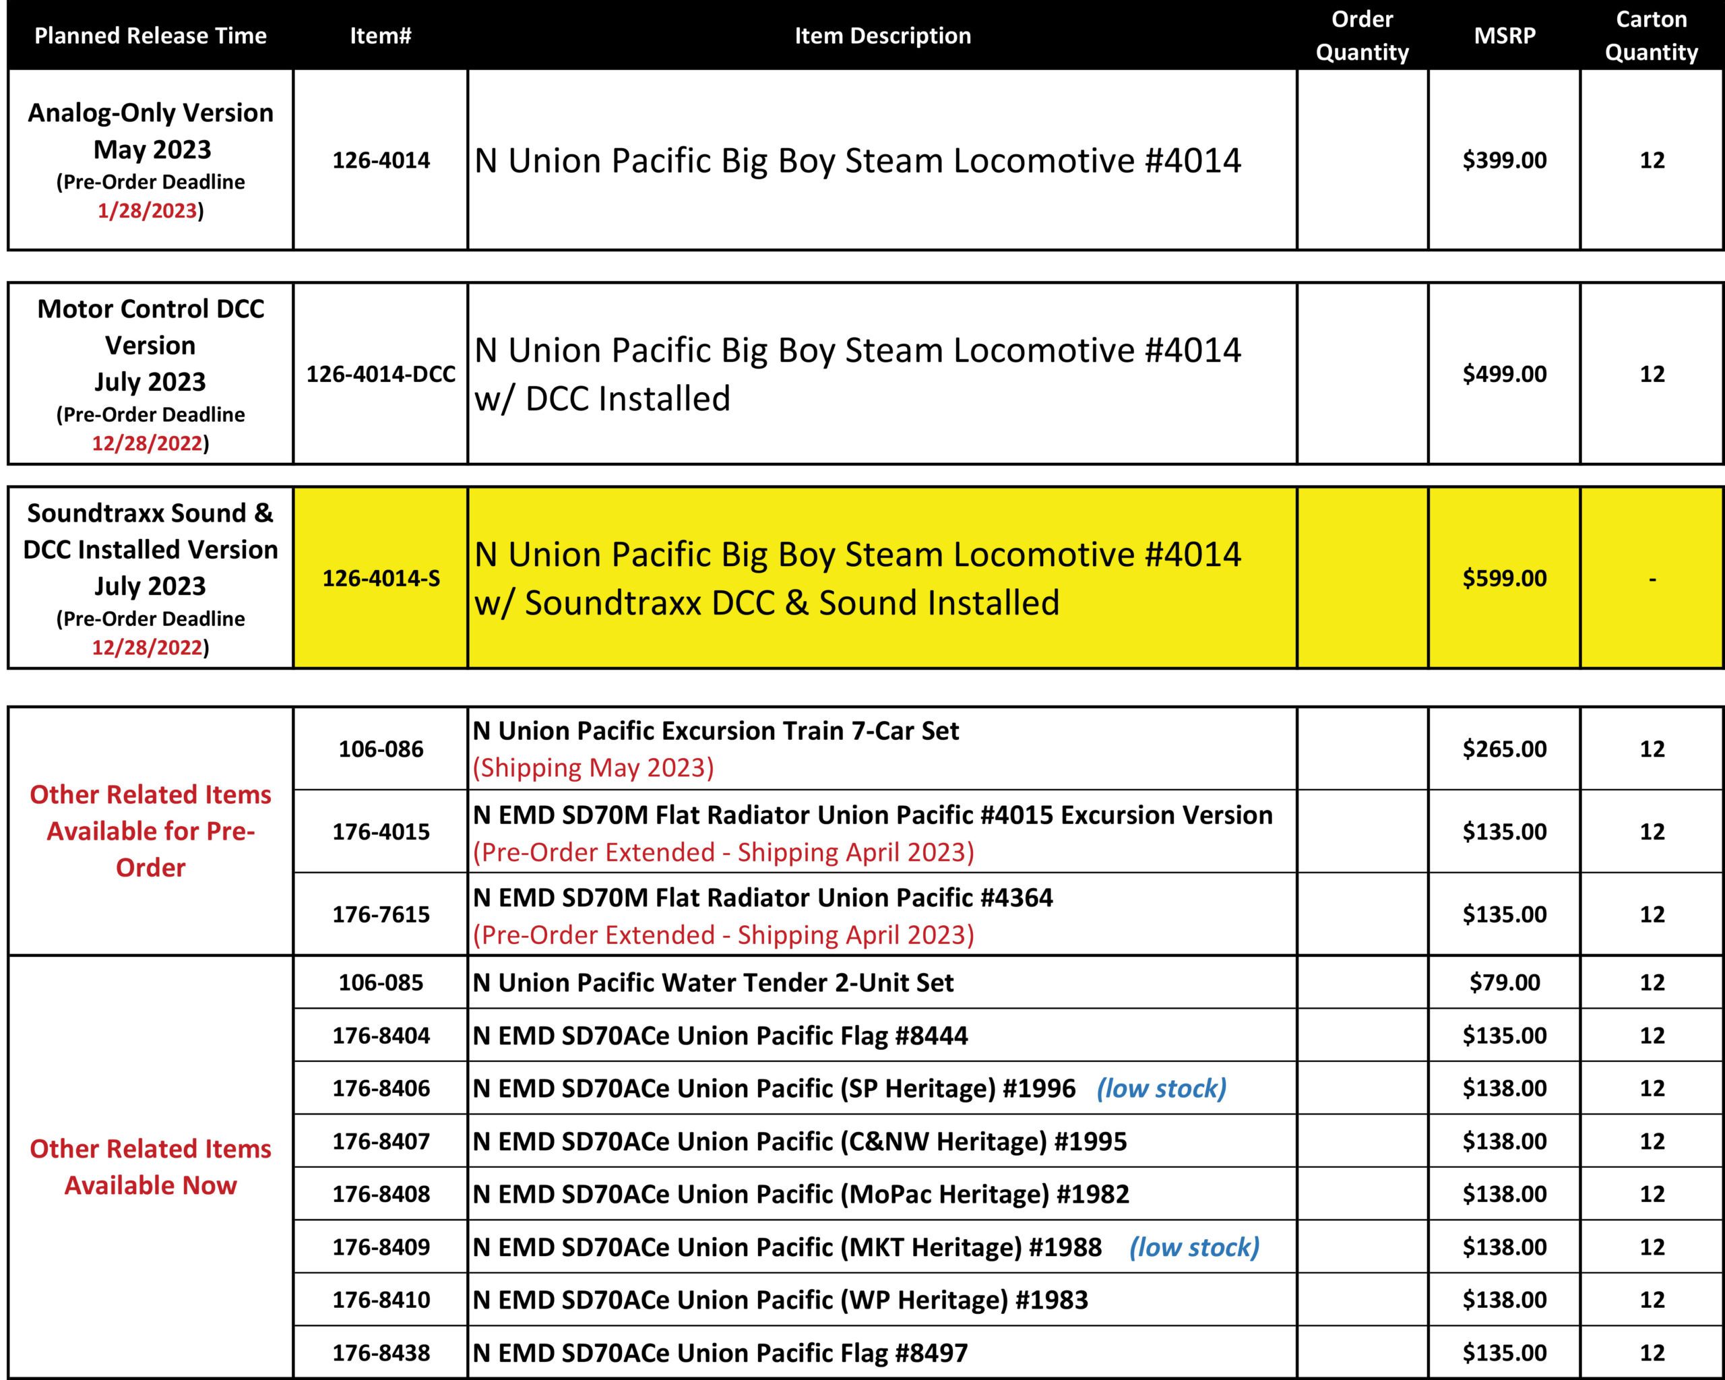Click $135.00 MSRP for item 176-7615

[1505, 914]
